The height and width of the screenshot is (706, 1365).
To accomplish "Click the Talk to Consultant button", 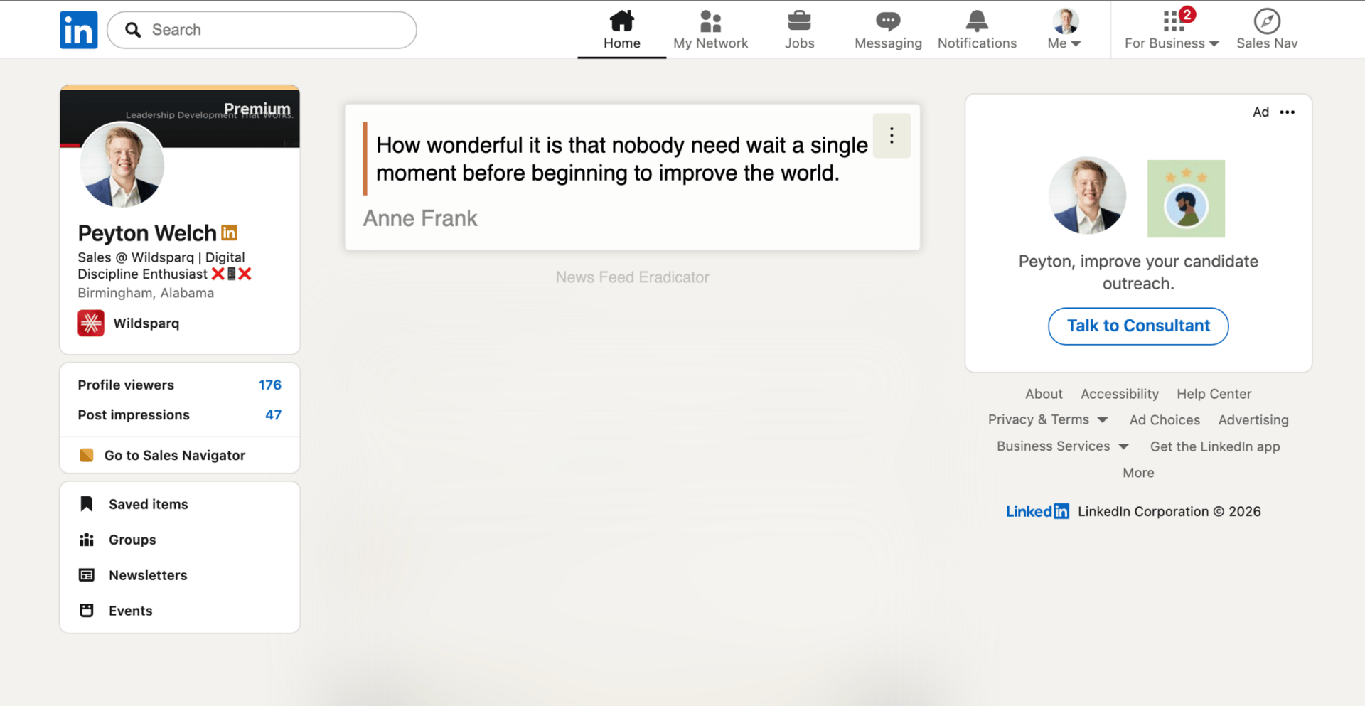I will coord(1138,326).
